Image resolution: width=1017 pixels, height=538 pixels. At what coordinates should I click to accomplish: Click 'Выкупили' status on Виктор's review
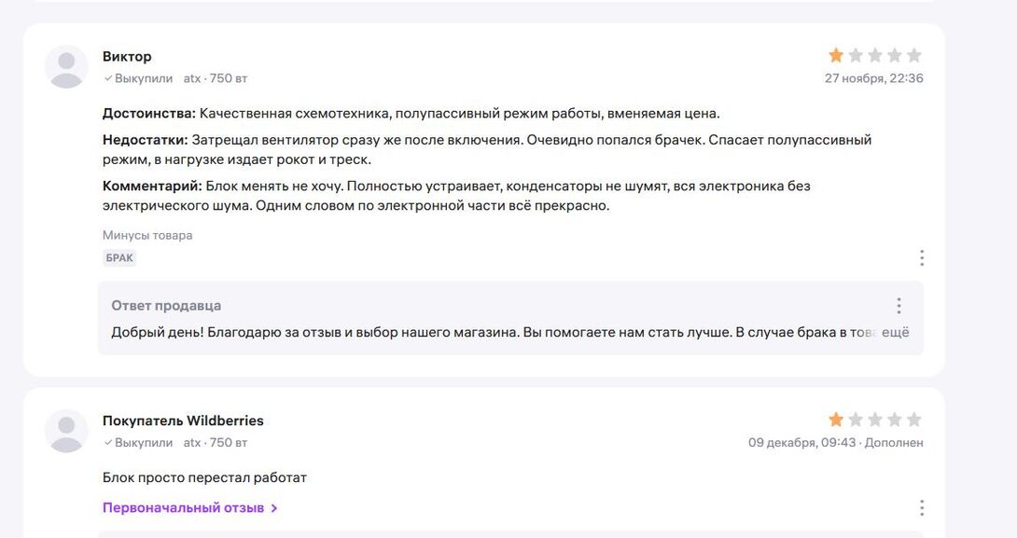click(x=143, y=78)
